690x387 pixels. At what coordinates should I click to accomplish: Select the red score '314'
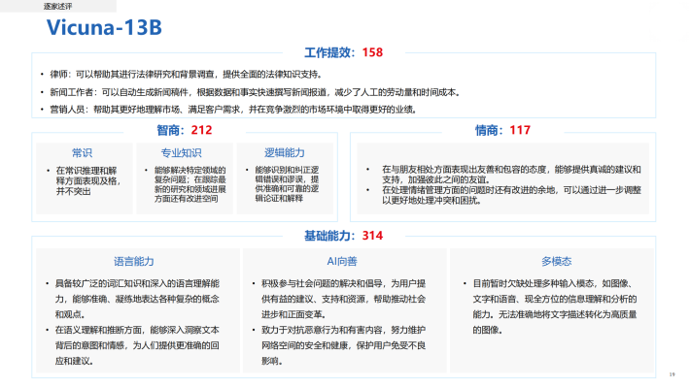tap(372, 236)
